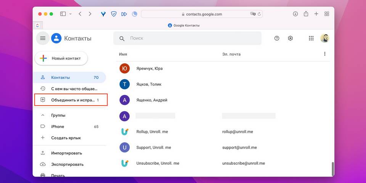The image size is (366, 183).
Task: Click the Новый контакт button
Action: pos(61,58)
